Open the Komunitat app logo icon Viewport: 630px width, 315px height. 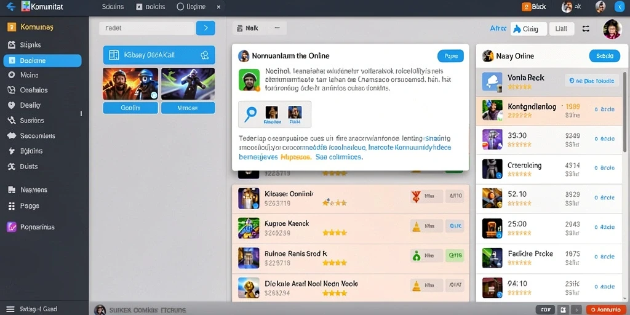pyautogui.click(x=26, y=6)
